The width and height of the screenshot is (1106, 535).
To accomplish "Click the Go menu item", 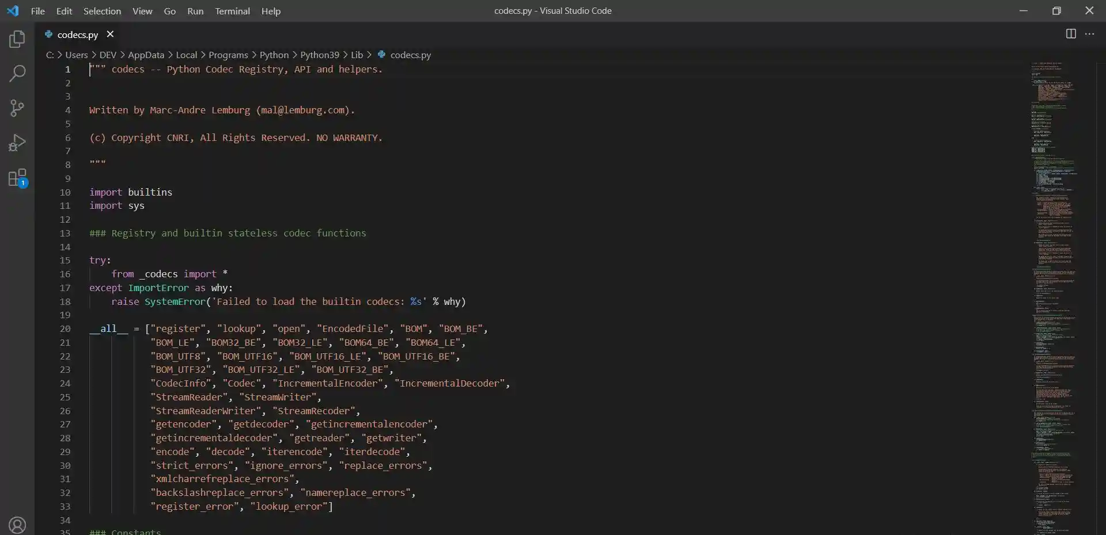I will pos(170,11).
